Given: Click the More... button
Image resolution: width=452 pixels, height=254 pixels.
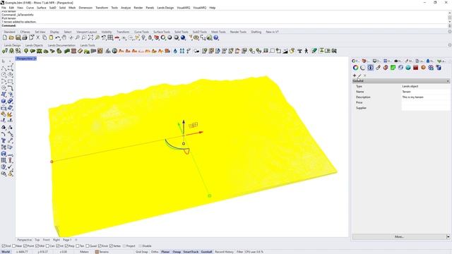Looking at the screenshot, I should point(399,237).
